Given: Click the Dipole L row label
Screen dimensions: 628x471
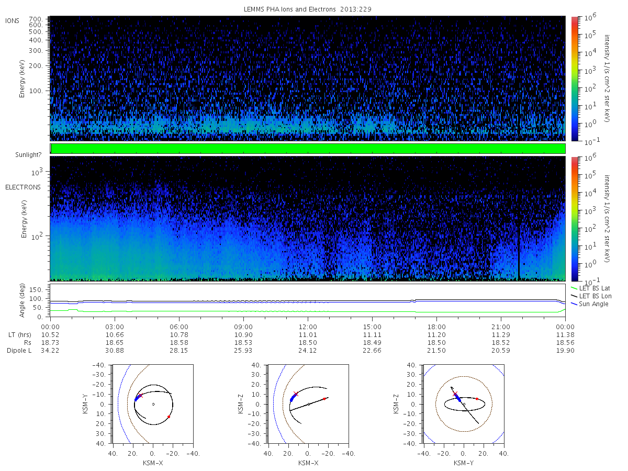Looking at the screenshot, I should click(x=19, y=351).
